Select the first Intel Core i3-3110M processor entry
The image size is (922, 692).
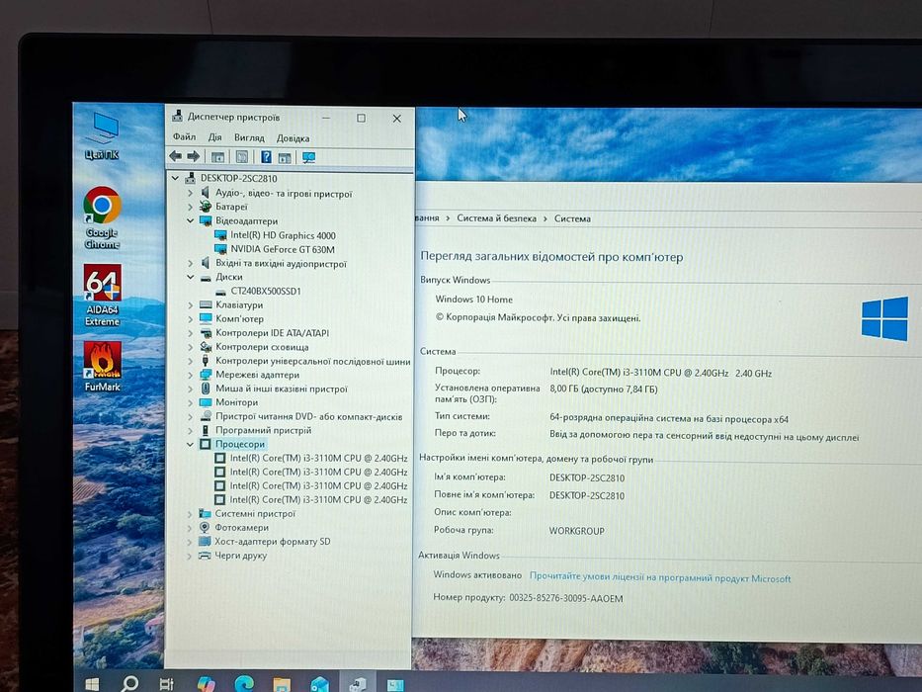[318, 458]
